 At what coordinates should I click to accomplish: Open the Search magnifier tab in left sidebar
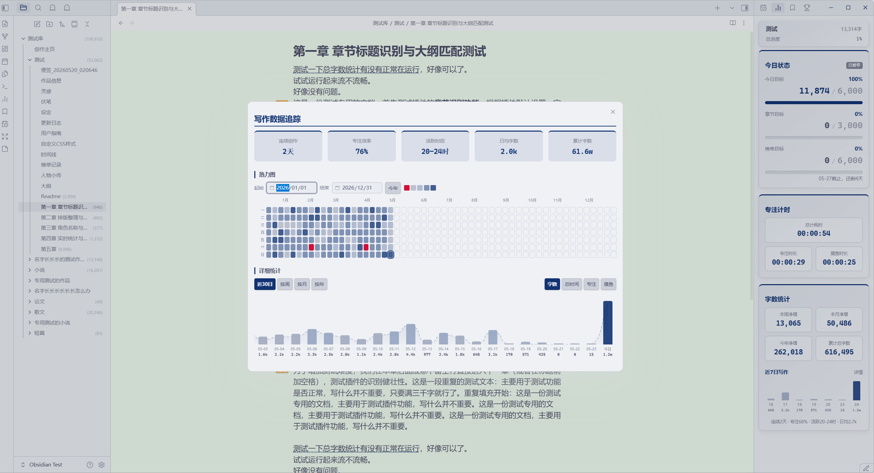38,8
